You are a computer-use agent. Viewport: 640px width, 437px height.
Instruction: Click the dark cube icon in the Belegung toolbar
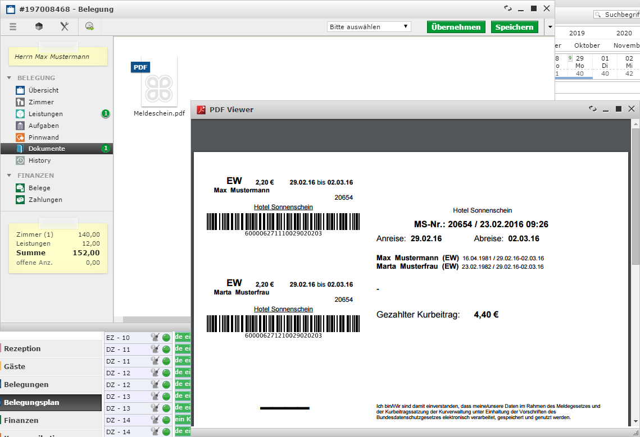(39, 26)
